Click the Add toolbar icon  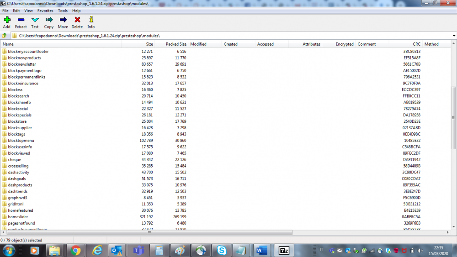click(x=7, y=20)
